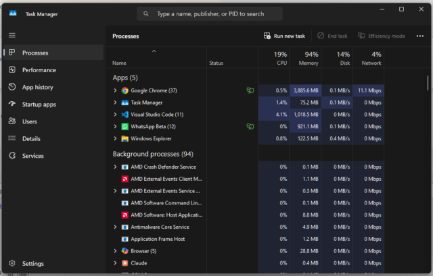Select WhatsApp's 921.1 MB memory cell

[305, 126]
